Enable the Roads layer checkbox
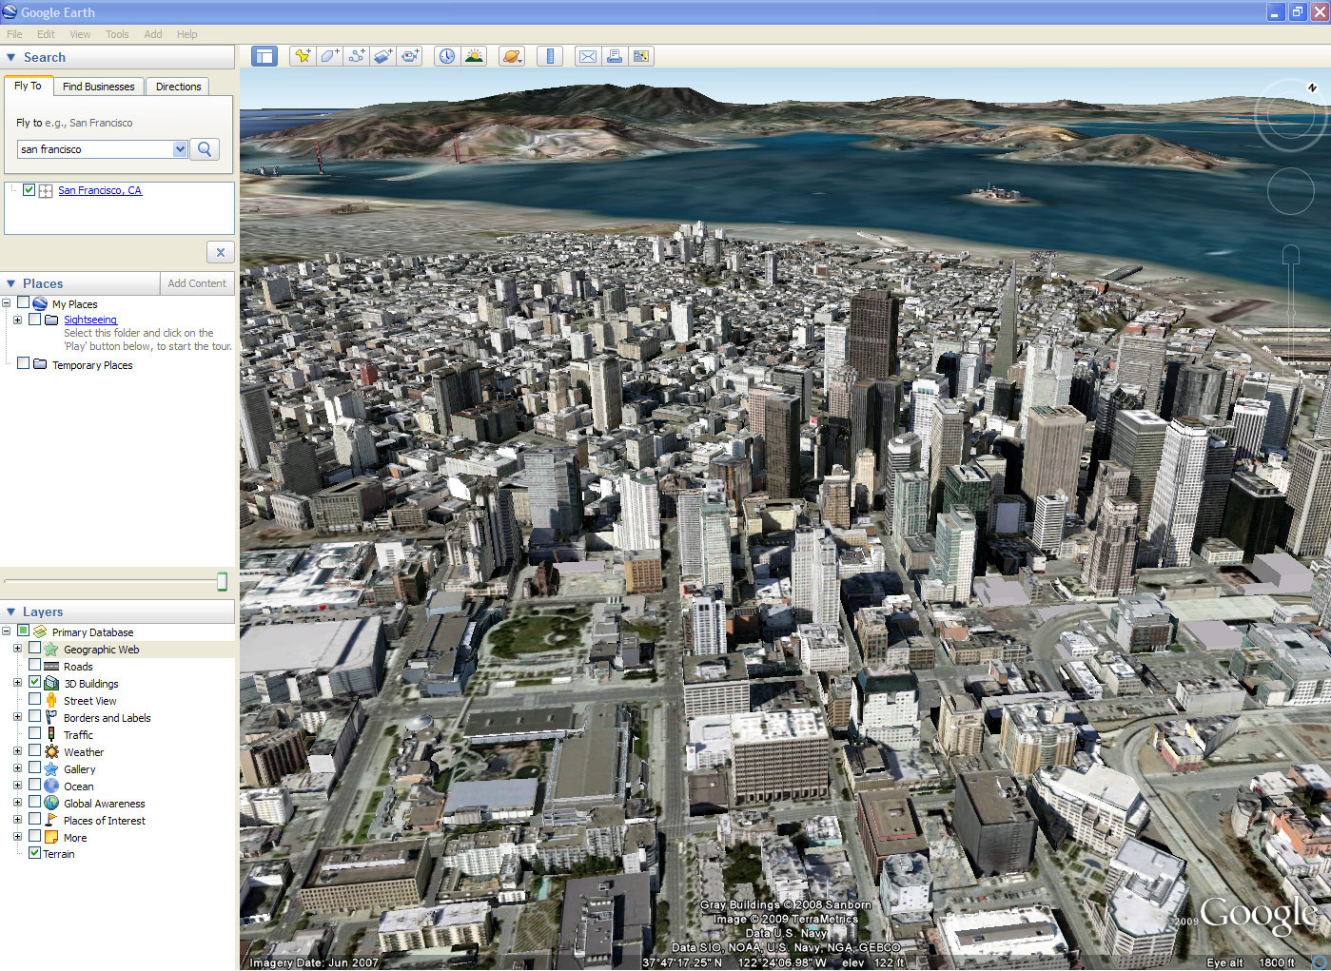The height and width of the screenshot is (971, 1331). [35, 666]
